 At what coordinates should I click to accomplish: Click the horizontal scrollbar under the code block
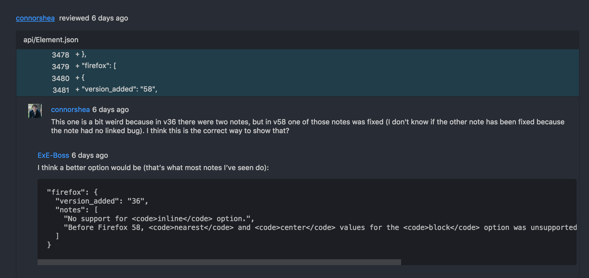pos(219,261)
